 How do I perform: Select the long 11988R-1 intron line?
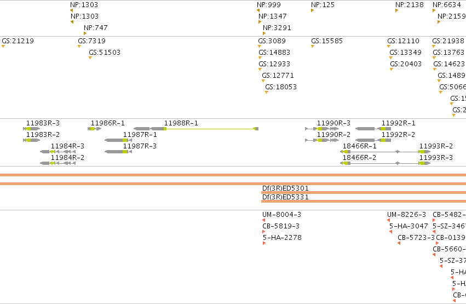pos(210,129)
